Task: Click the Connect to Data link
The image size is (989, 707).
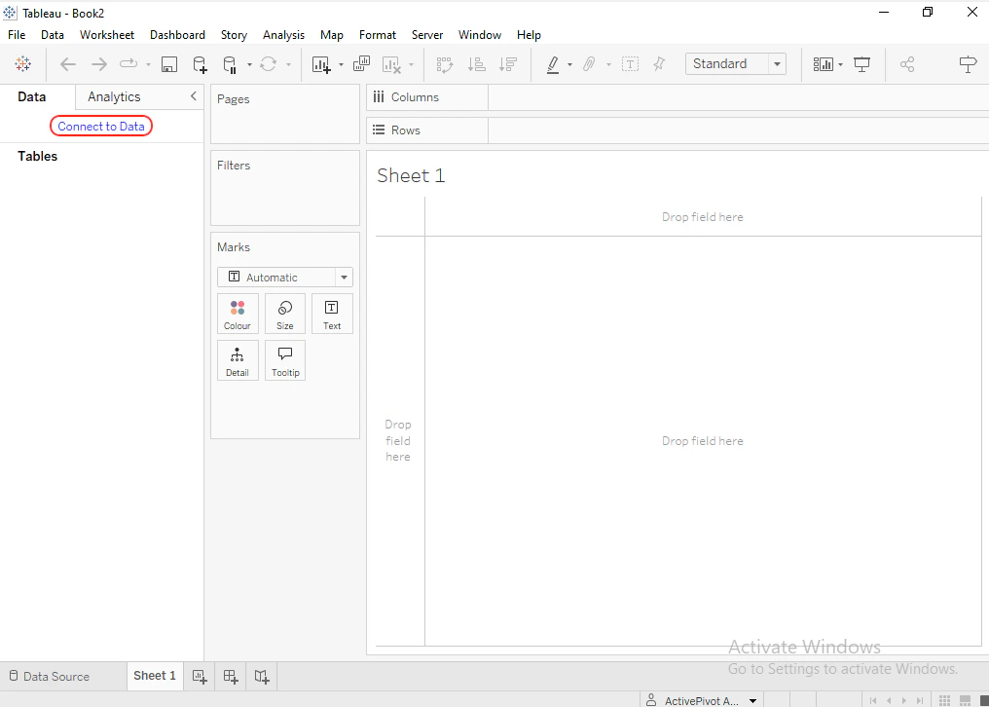Action: [101, 127]
